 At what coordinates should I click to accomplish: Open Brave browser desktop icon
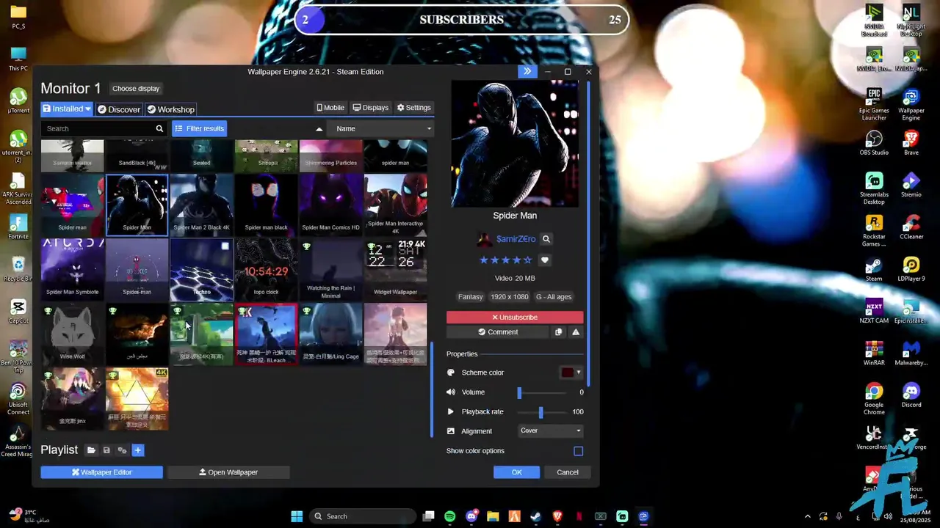coord(911,143)
